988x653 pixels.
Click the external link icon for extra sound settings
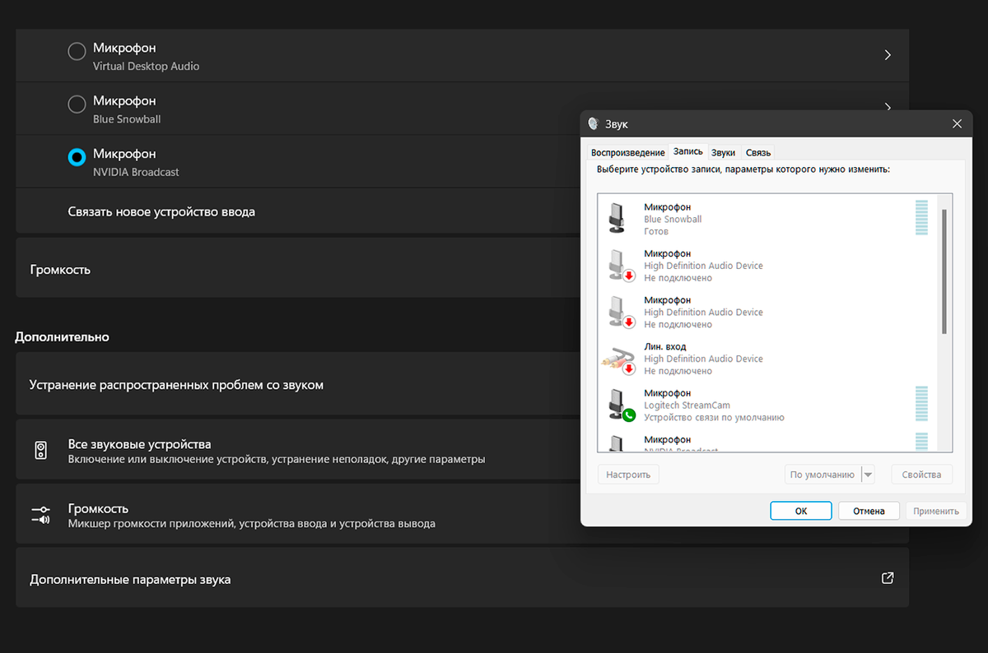pos(888,578)
